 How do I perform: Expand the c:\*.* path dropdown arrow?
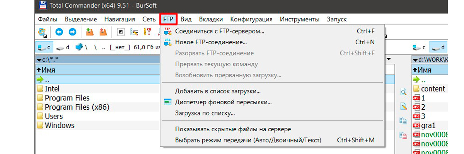click(39, 60)
